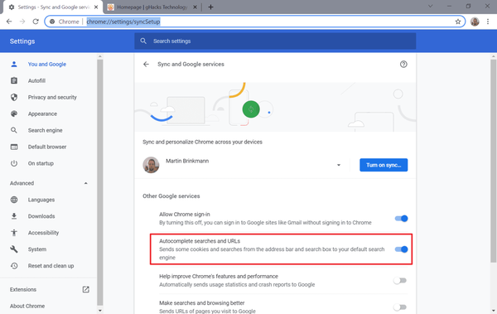Open Privacy and security settings
The image size is (497, 314).
pos(52,97)
